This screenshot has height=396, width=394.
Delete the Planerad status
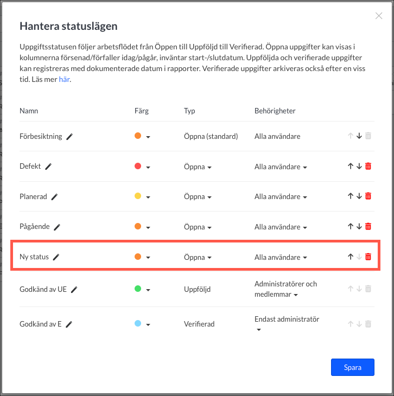pyautogui.click(x=368, y=196)
